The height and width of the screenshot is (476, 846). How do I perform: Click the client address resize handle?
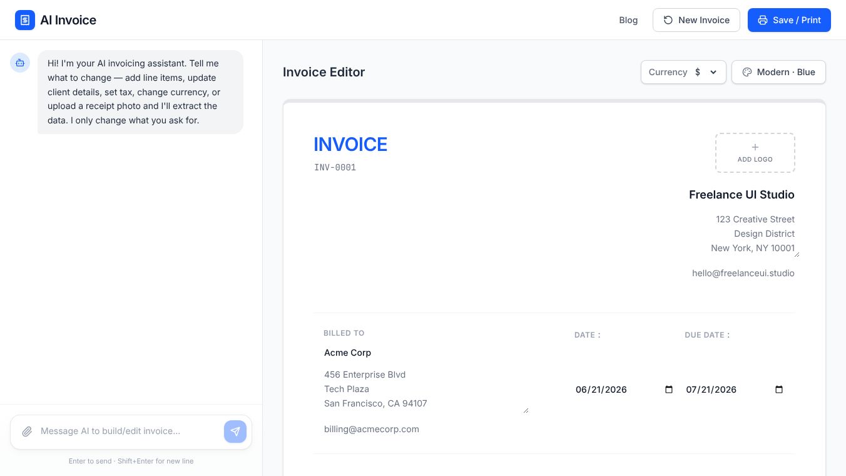(x=526, y=410)
